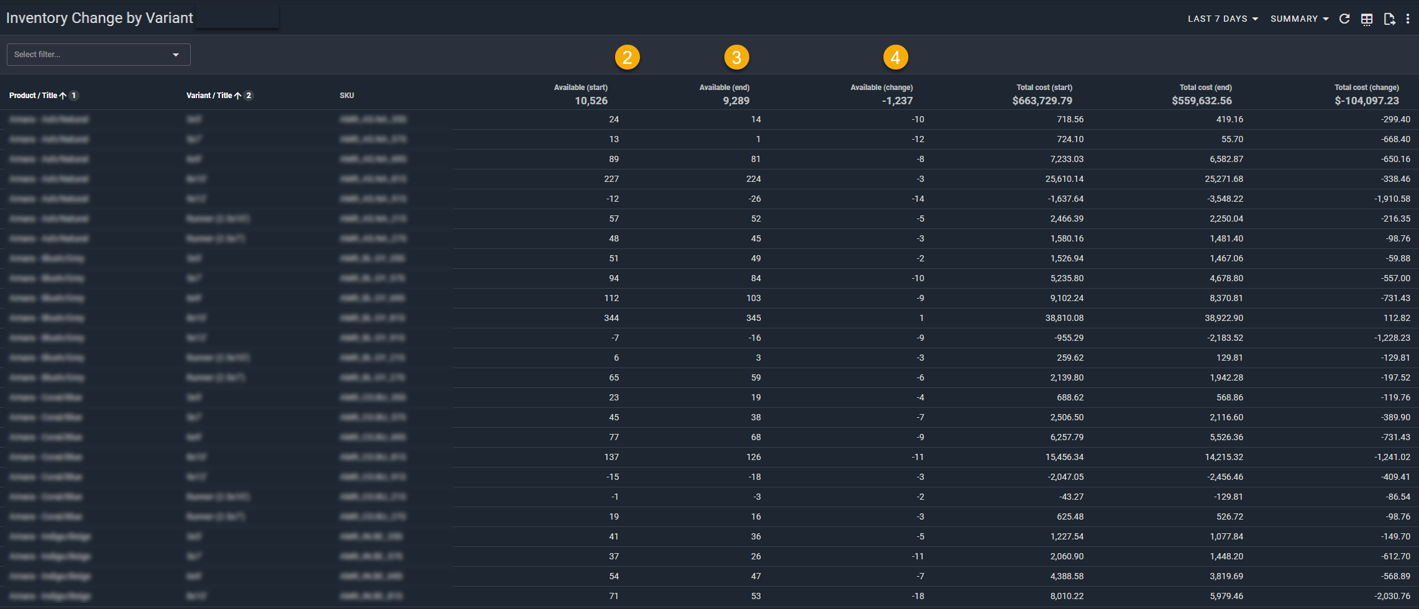Click the Variant / Title sort arrow
The height and width of the screenshot is (609, 1419).
(237, 96)
